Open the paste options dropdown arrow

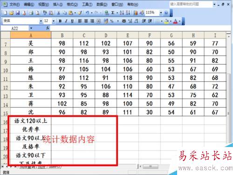(x=75, y=13)
